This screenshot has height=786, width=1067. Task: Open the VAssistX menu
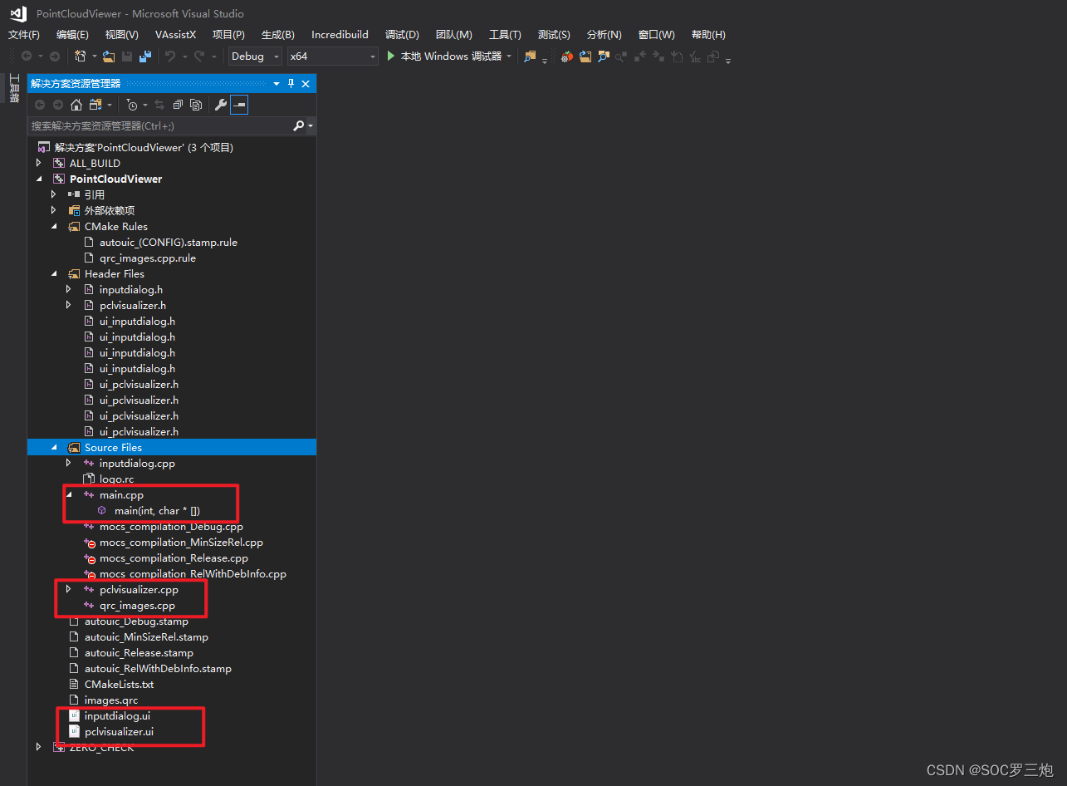(x=175, y=34)
